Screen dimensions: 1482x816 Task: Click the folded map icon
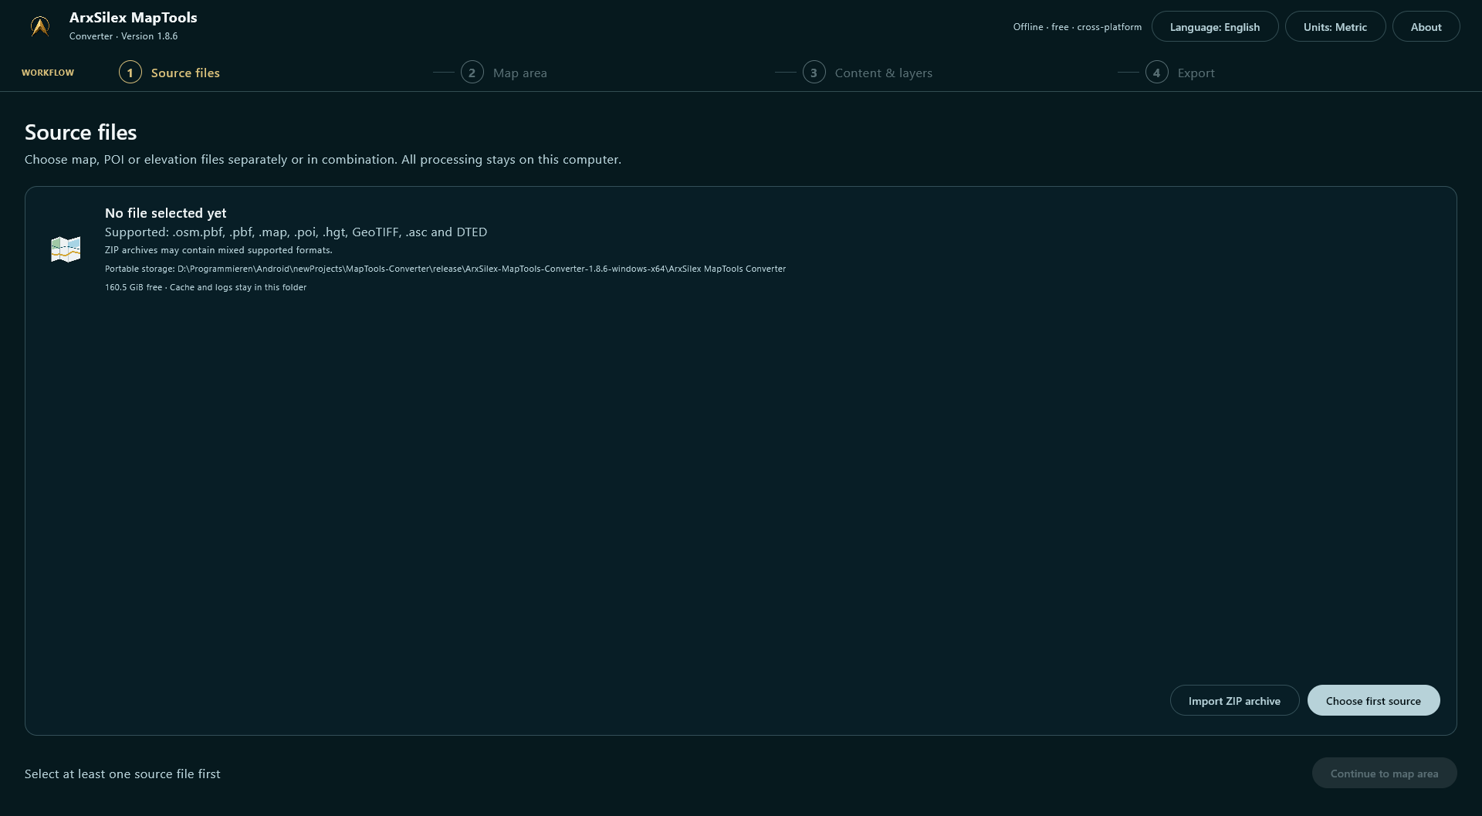(x=66, y=249)
